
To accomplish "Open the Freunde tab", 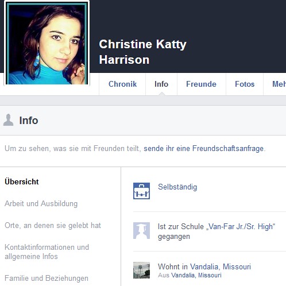I will 201,84.
